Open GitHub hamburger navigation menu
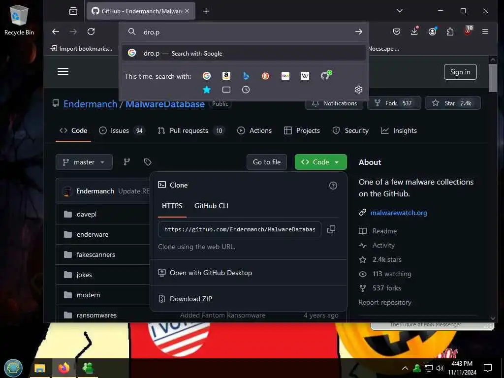Screen dimensions: 504x378 click(x=63, y=71)
